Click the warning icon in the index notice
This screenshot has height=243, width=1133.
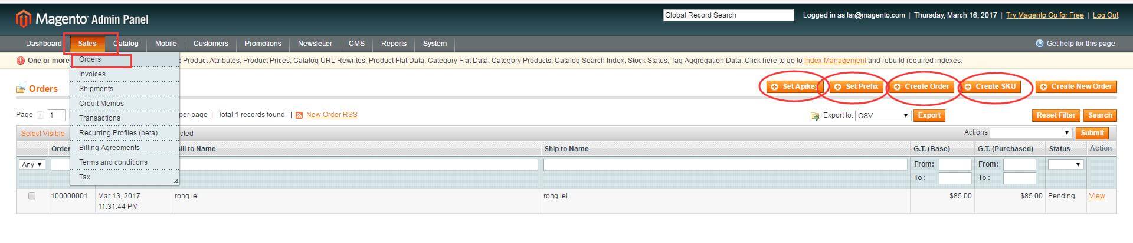[21, 61]
